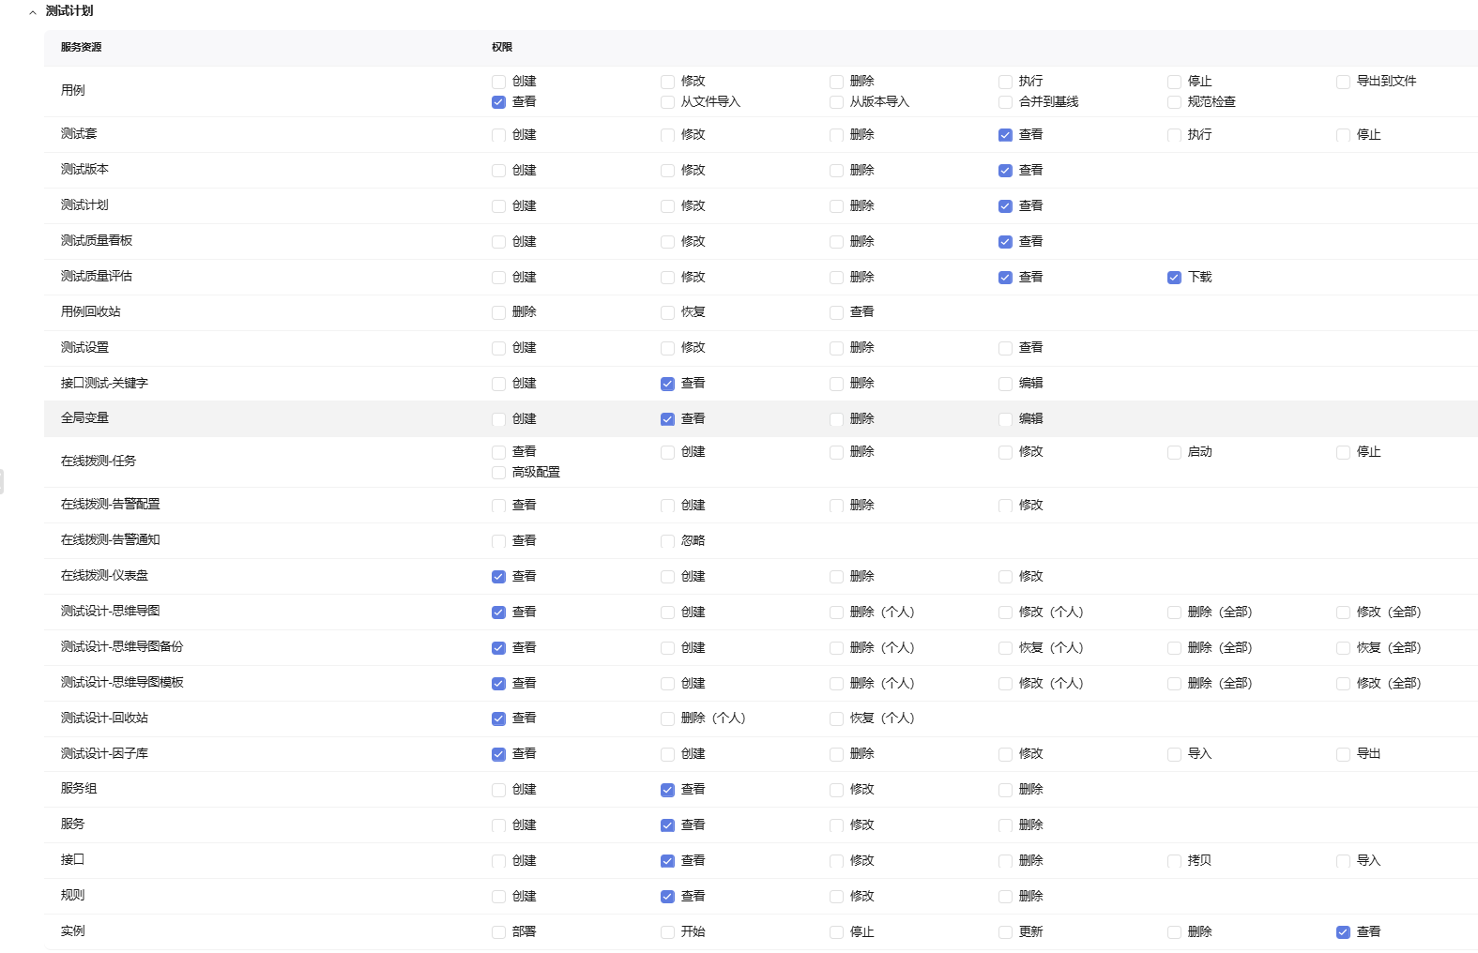This screenshot has height=953, width=1478.
Task: Click the 全局变量 row label
Action: pyautogui.click(x=85, y=418)
